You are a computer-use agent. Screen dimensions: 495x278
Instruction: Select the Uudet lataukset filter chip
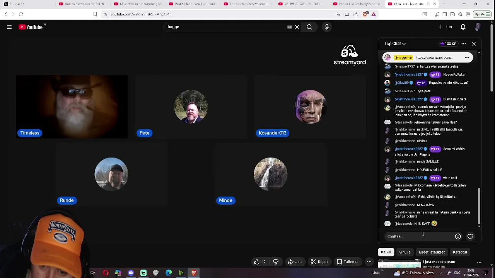tap(432, 252)
